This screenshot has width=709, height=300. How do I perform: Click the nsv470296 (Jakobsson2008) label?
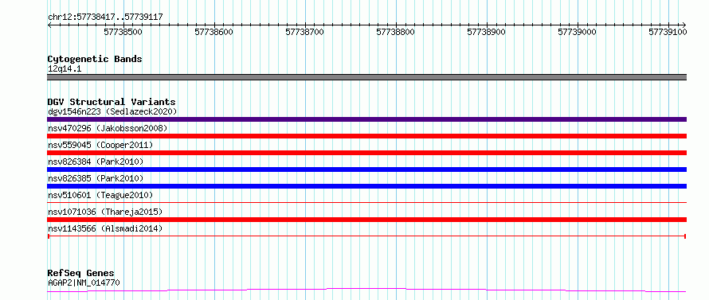(108, 128)
